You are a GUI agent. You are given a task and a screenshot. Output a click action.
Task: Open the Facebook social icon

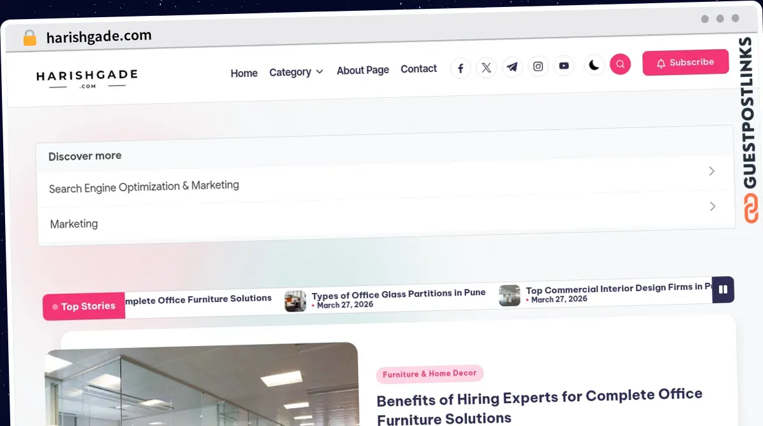[460, 68]
